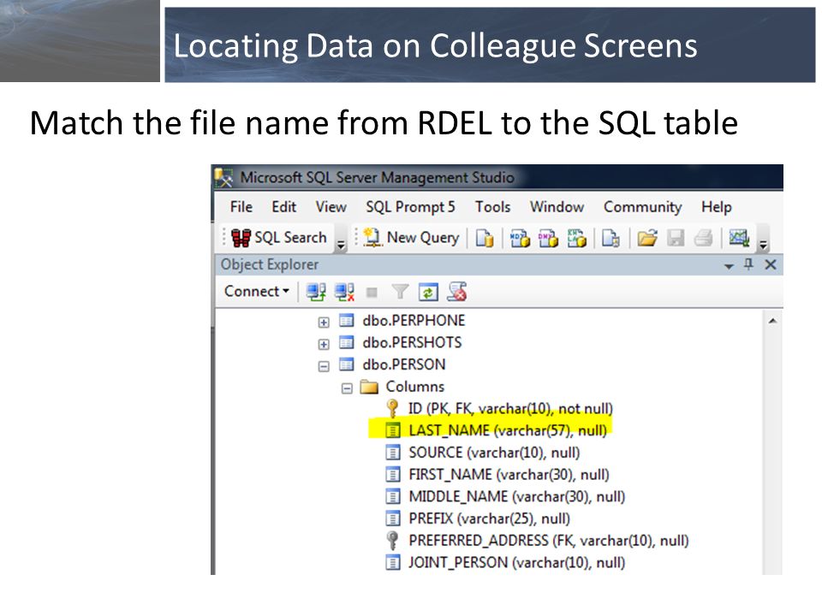Select the SOURCE column

coord(494,453)
